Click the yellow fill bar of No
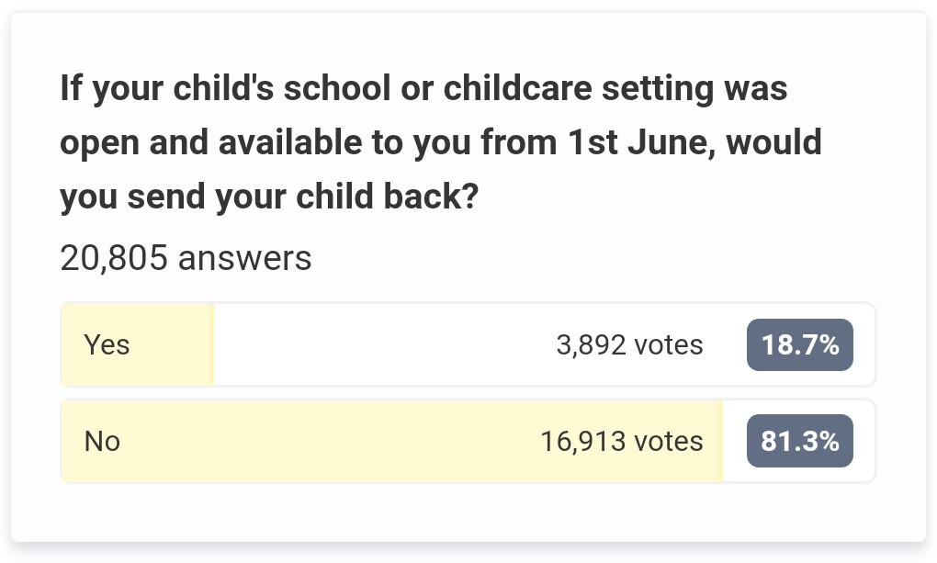This screenshot has height=563, width=937. tap(392, 441)
